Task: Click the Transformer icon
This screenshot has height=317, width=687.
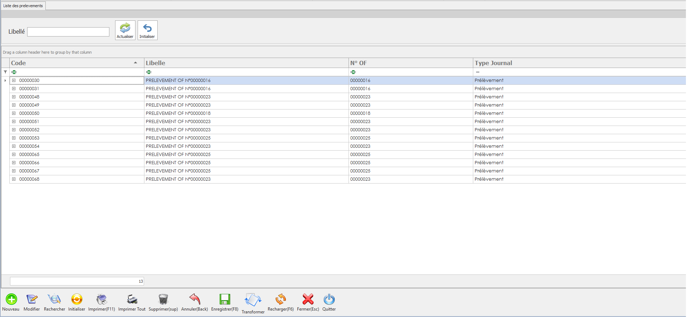Action: coord(253,301)
